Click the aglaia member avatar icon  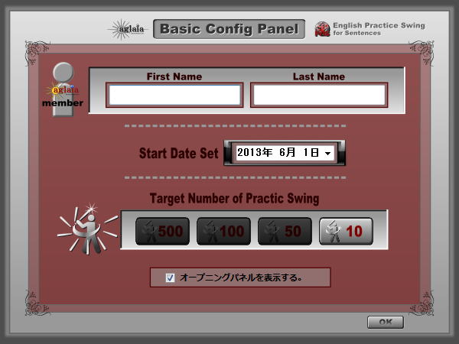(x=63, y=89)
